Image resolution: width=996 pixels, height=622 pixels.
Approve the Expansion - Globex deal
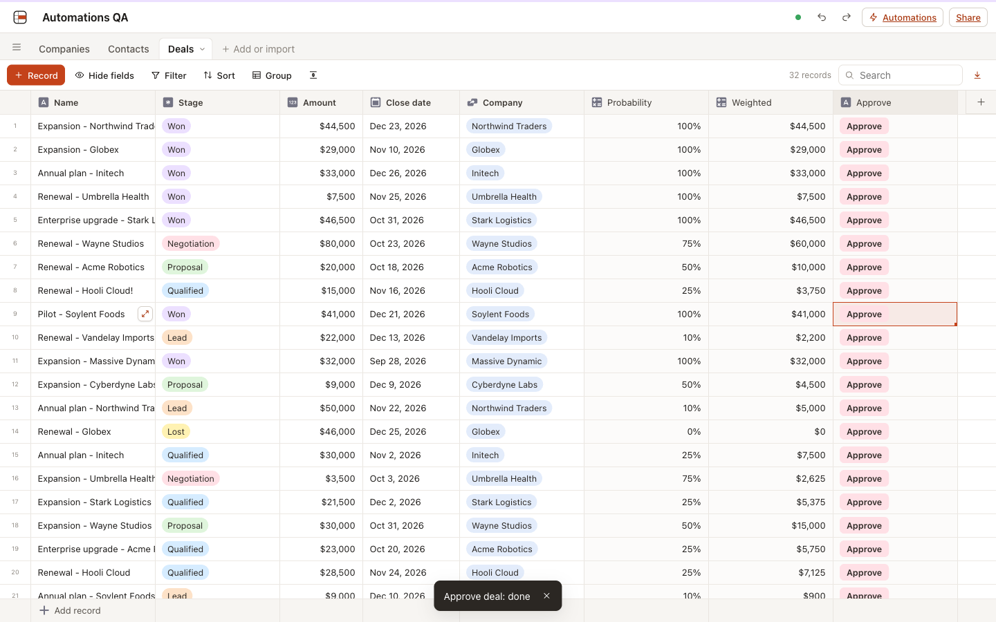point(864,149)
